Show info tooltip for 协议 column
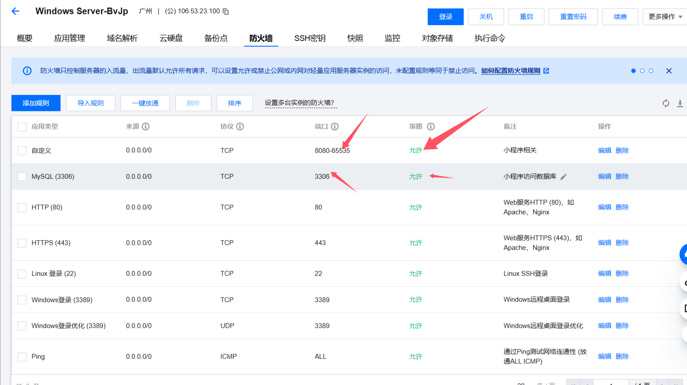Image resolution: width=687 pixels, height=385 pixels. [240, 126]
